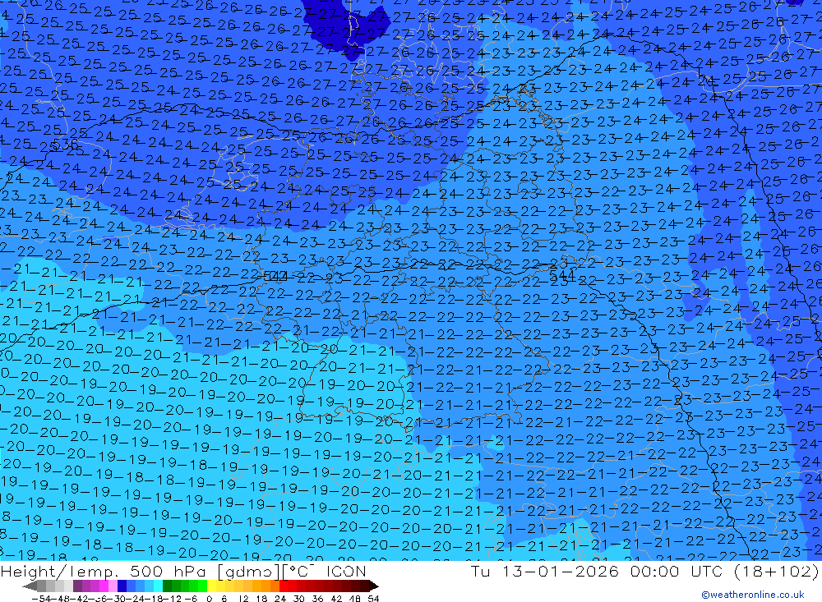Select the dark navy swatch in the legend
This screenshot has width=822, height=602.
pyautogui.click(x=122, y=586)
